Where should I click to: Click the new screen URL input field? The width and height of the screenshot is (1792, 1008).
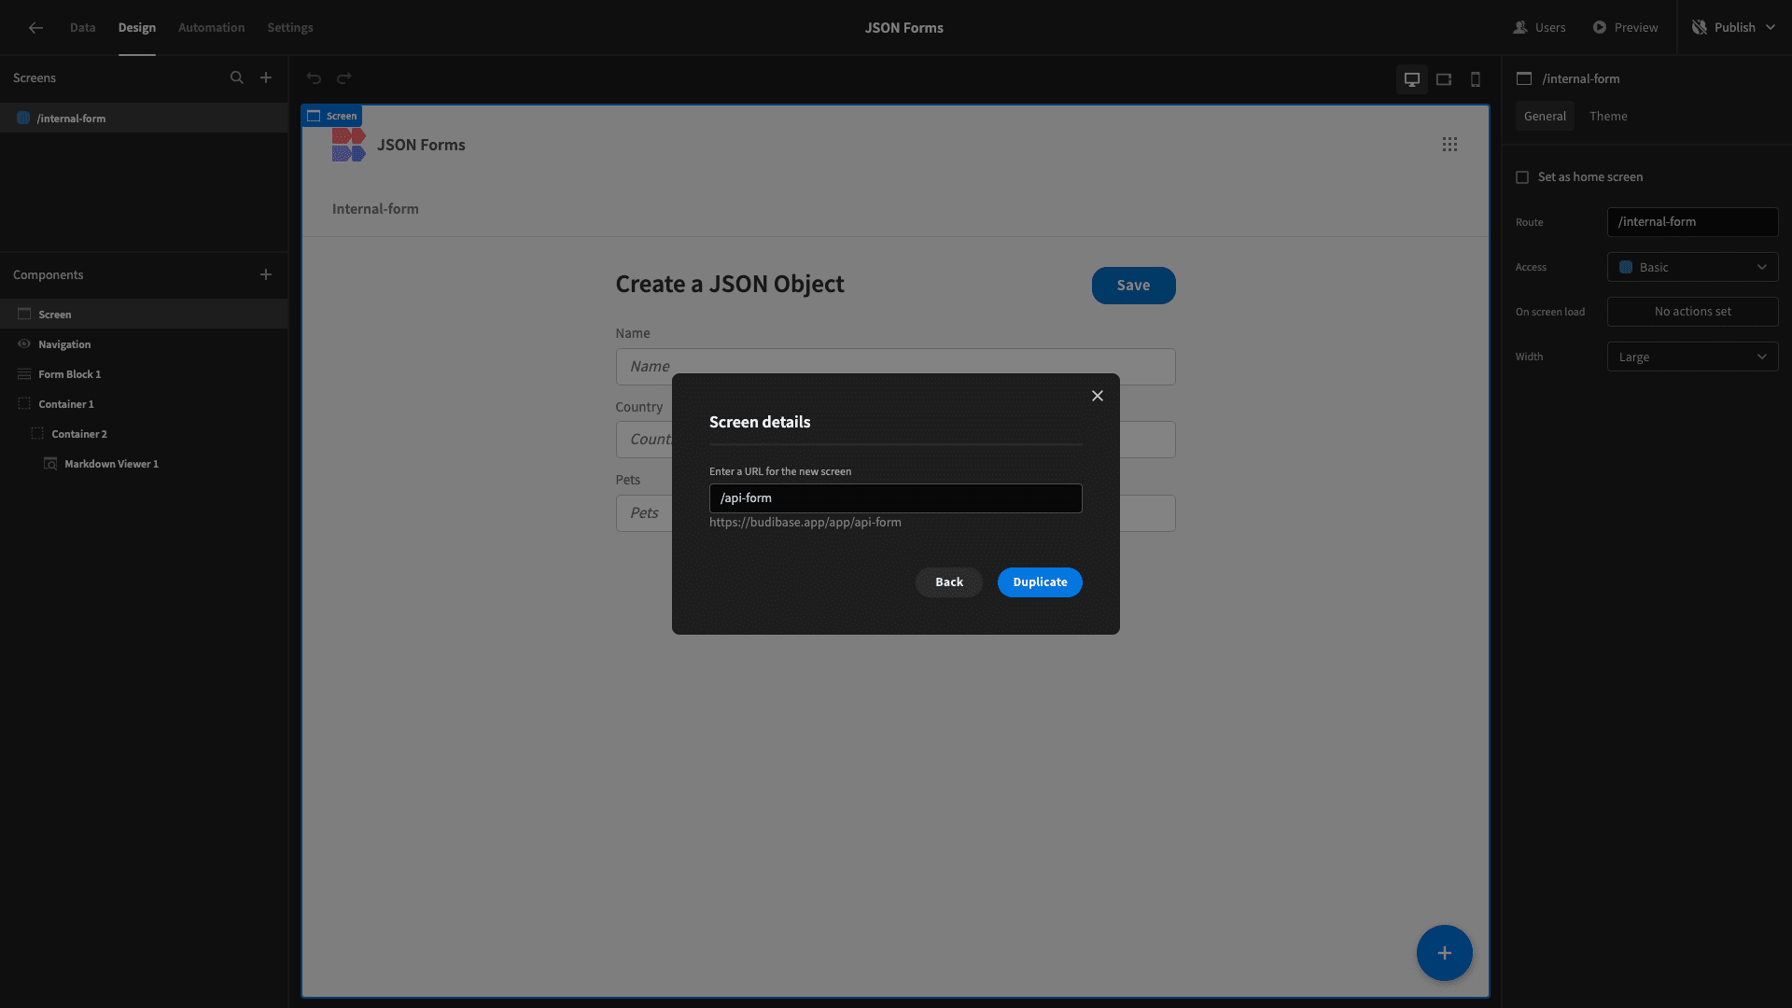click(896, 498)
